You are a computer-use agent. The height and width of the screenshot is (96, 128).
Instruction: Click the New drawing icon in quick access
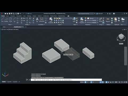pyautogui.click(x=5, y=14)
